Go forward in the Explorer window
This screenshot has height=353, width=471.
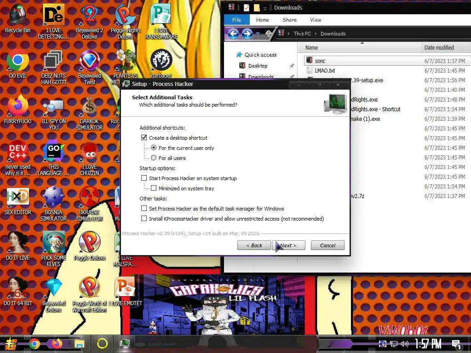click(x=247, y=34)
